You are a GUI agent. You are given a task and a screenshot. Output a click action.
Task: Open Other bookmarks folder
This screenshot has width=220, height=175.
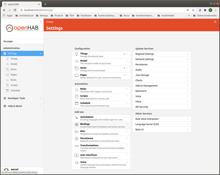click(205, 15)
